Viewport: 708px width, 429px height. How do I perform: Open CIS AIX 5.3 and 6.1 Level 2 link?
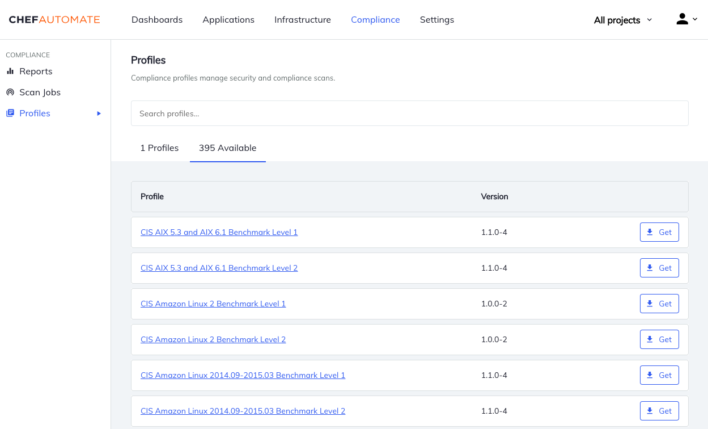coord(219,268)
